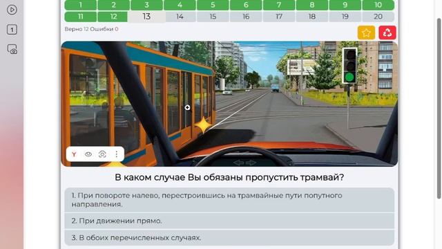442x249 pixels.
Task: Jump to question 16
Action: [x=246, y=17]
